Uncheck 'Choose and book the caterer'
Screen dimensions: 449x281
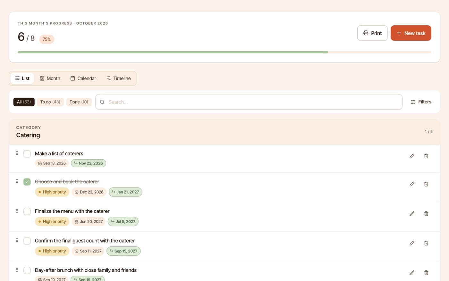point(27,182)
